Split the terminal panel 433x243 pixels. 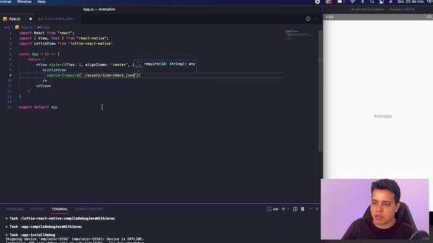pos(295,209)
